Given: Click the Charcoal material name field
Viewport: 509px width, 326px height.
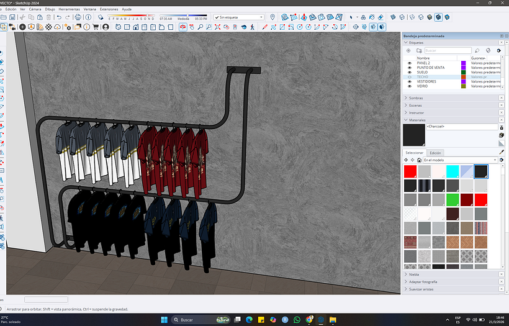Looking at the screenshot, I should [x=462, y=127].
